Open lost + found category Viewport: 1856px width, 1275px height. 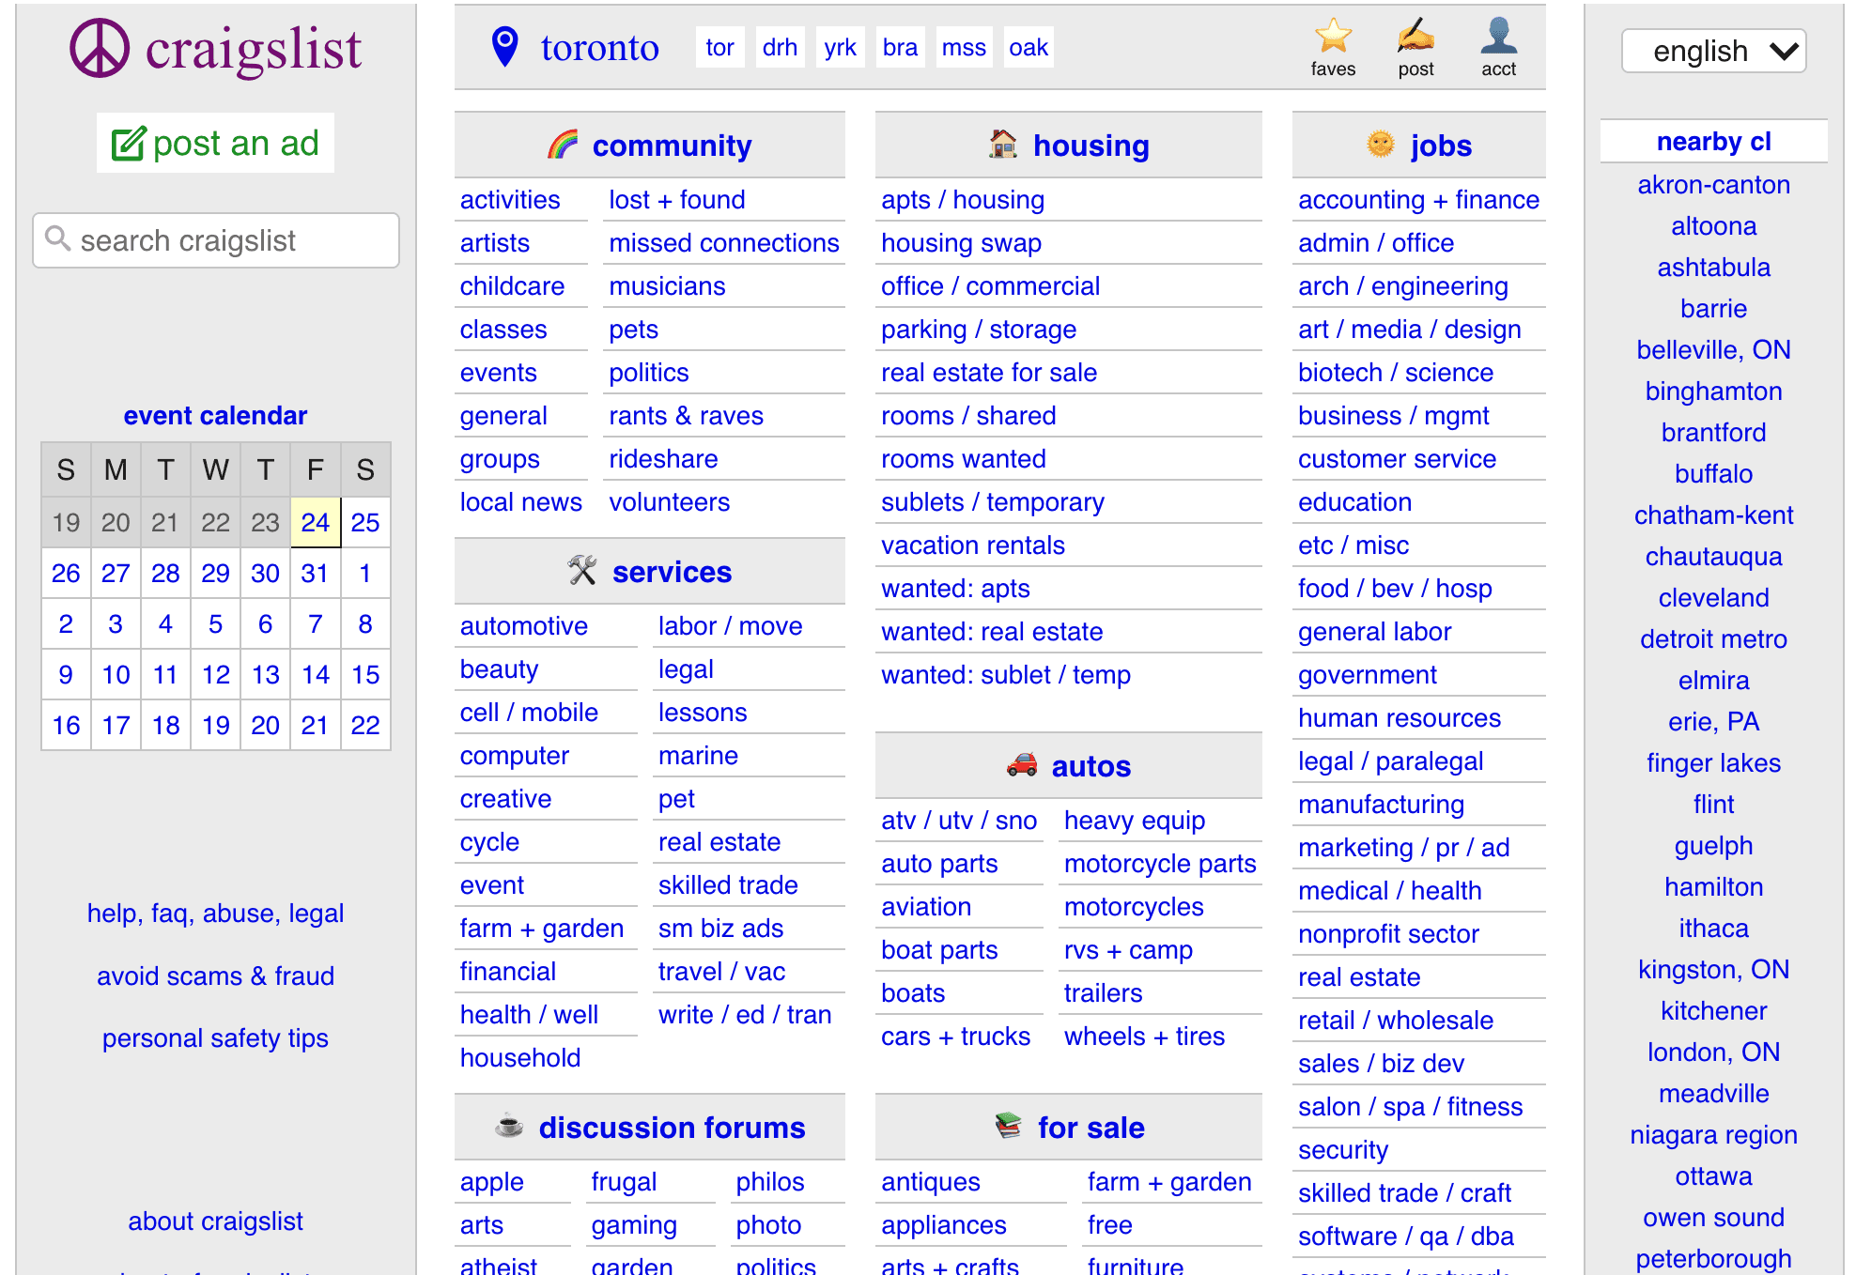677,199
